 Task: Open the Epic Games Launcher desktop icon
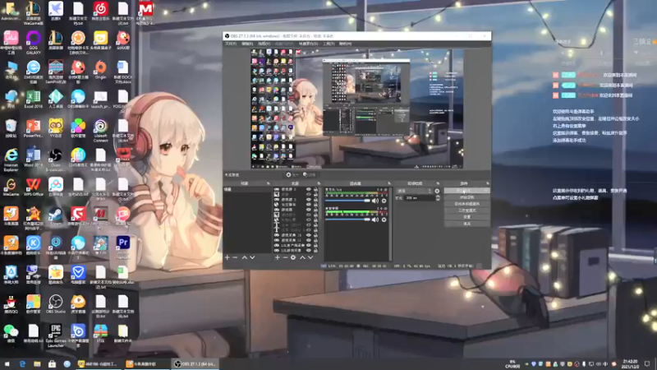[x=56, y=335]
